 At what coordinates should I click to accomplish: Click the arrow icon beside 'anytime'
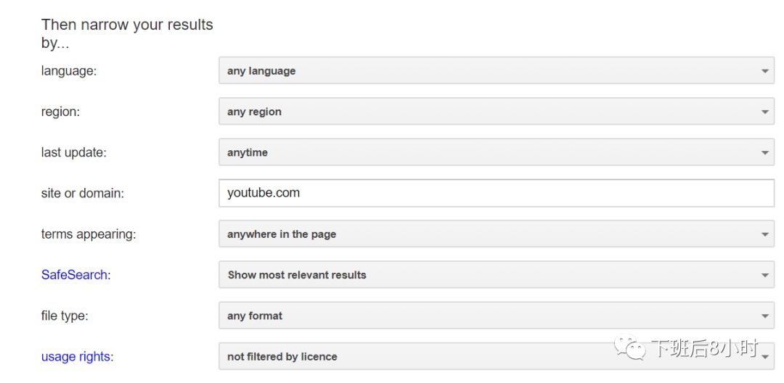click(764, 153)
